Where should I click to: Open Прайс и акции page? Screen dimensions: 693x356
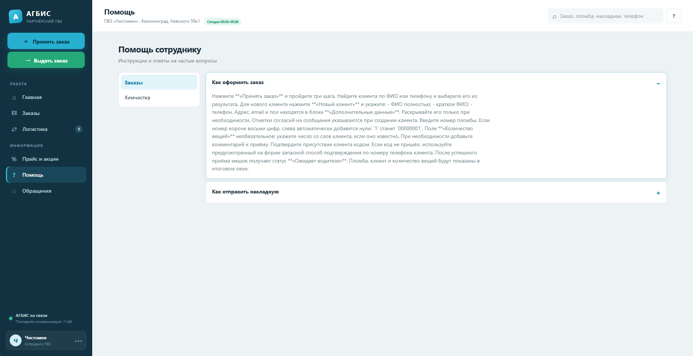[x=46, y=159]
